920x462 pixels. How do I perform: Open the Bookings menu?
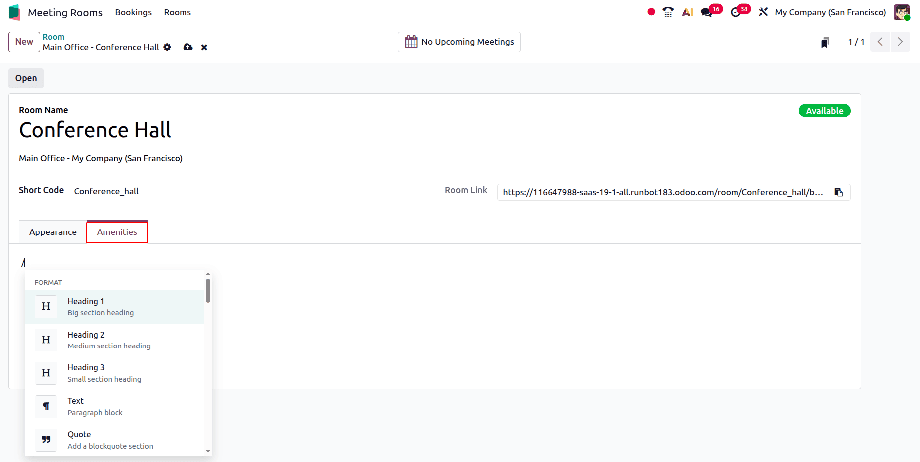pos(133,12)
